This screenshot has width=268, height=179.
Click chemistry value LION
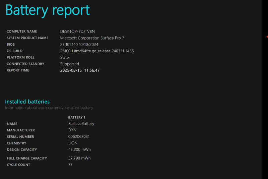(x=73, y=143)
